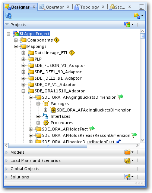The height and width of the screenshot is (193, 152).
Task: Click the Procedures gear icon
Action: (46, 123)
